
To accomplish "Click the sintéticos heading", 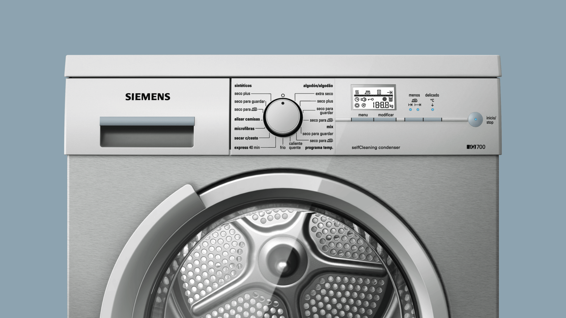I will (243, 86).
